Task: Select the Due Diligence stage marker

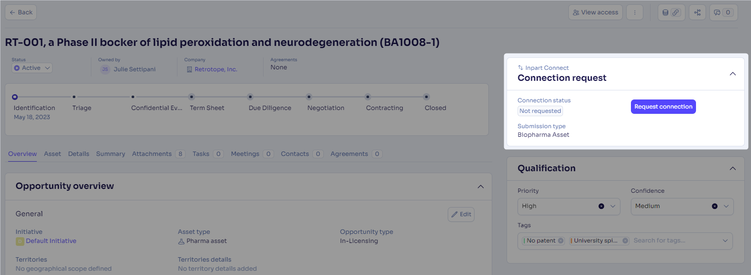Action: tap(250, 97)
